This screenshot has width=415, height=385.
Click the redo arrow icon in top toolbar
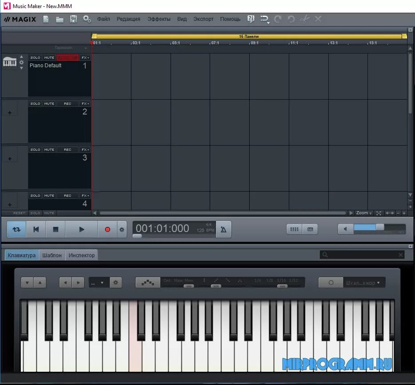click(x=278, y=19)
